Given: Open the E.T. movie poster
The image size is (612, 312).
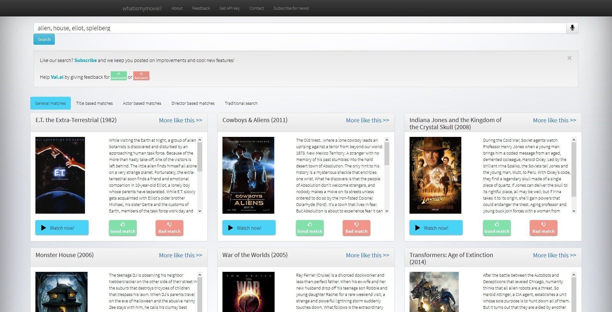Looking at the screenshot, I should [60, 175].
